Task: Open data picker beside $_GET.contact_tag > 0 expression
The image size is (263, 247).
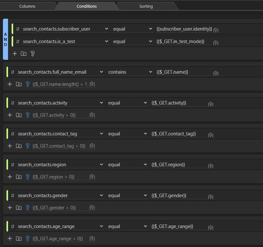Action: 92,146
